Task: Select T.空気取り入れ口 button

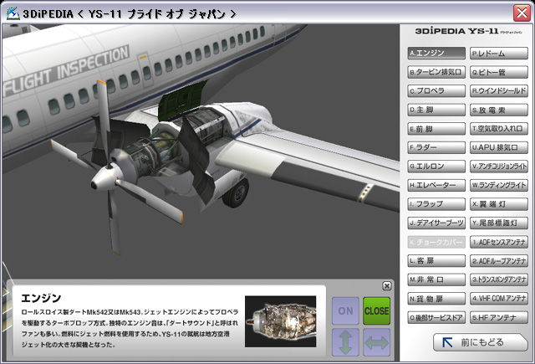Action: click(x=499, y=129)
